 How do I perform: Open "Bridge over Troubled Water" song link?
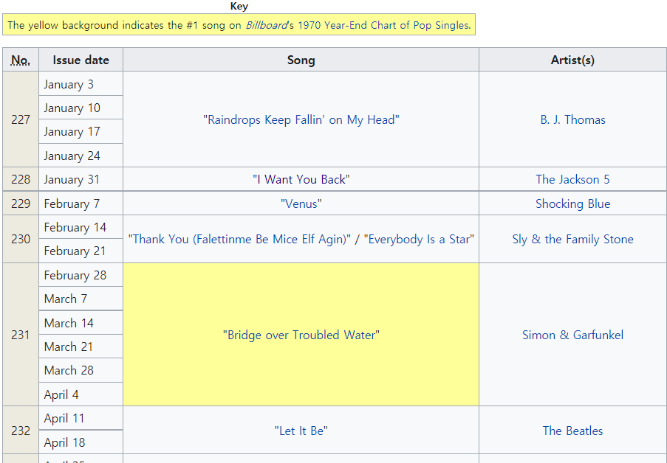[x=301, y=335]
